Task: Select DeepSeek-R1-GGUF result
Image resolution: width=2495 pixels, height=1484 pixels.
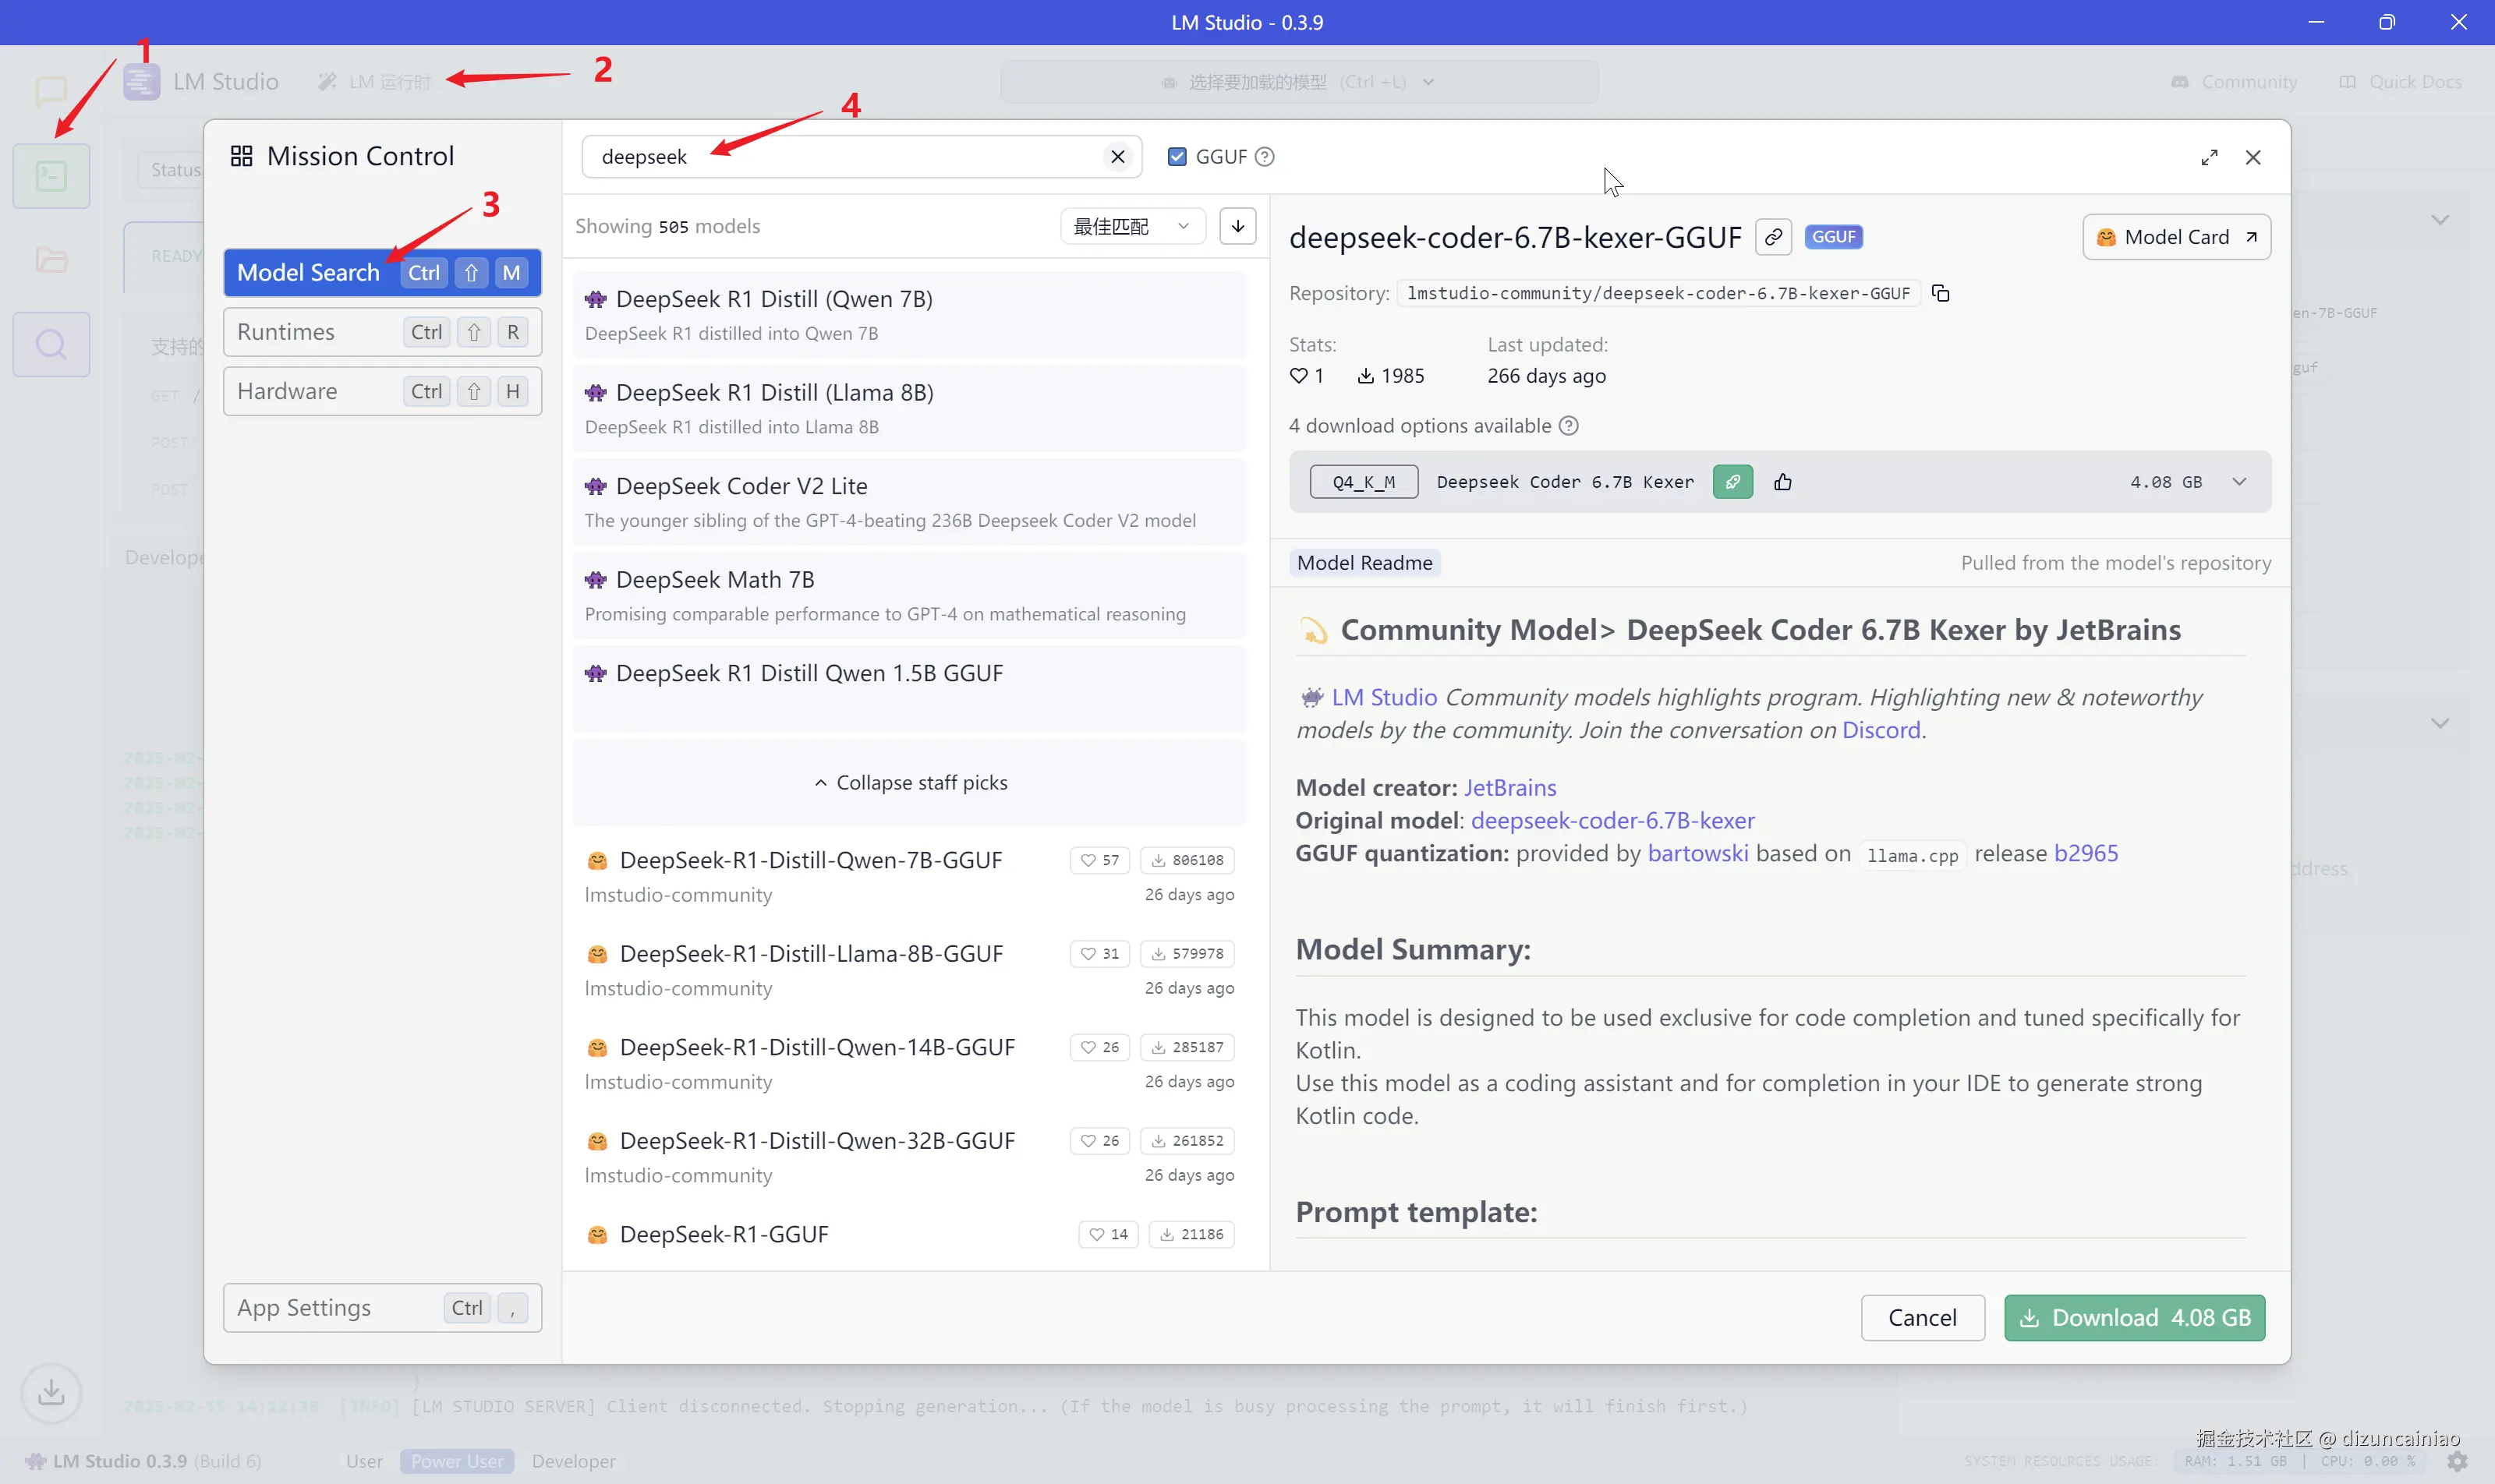Action: coord(909,1238)
